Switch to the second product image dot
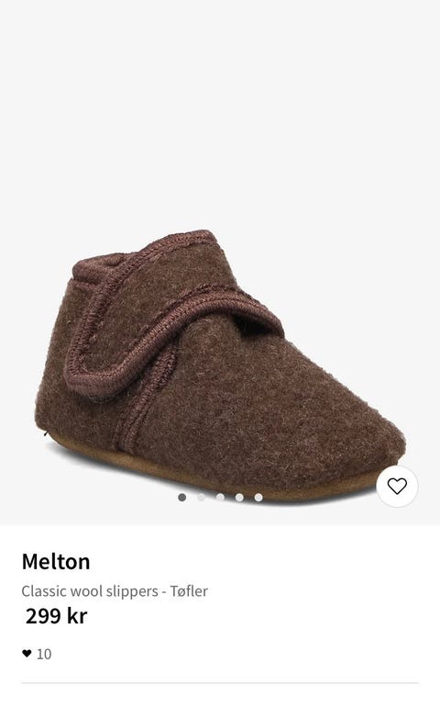The width and height of the screenshot is (440, 707). point(202,498)
